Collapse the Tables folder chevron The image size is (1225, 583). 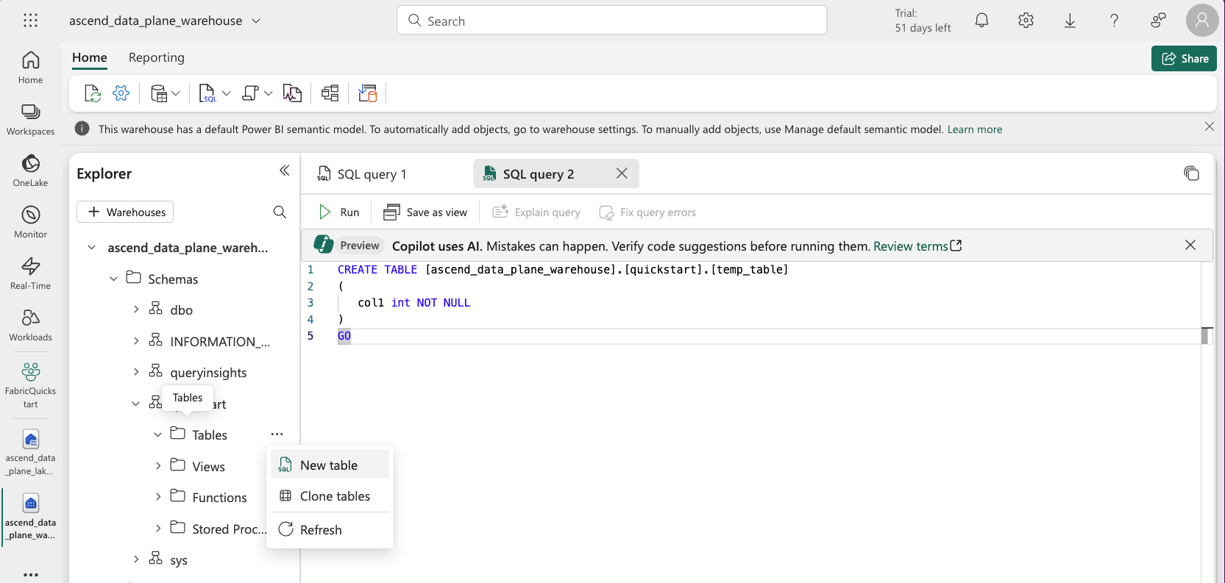(157, 434)
